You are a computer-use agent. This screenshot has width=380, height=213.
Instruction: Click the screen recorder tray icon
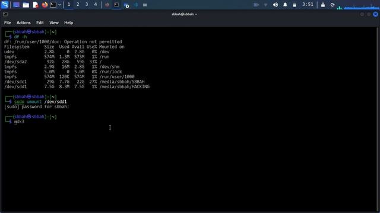click(256, 5)
